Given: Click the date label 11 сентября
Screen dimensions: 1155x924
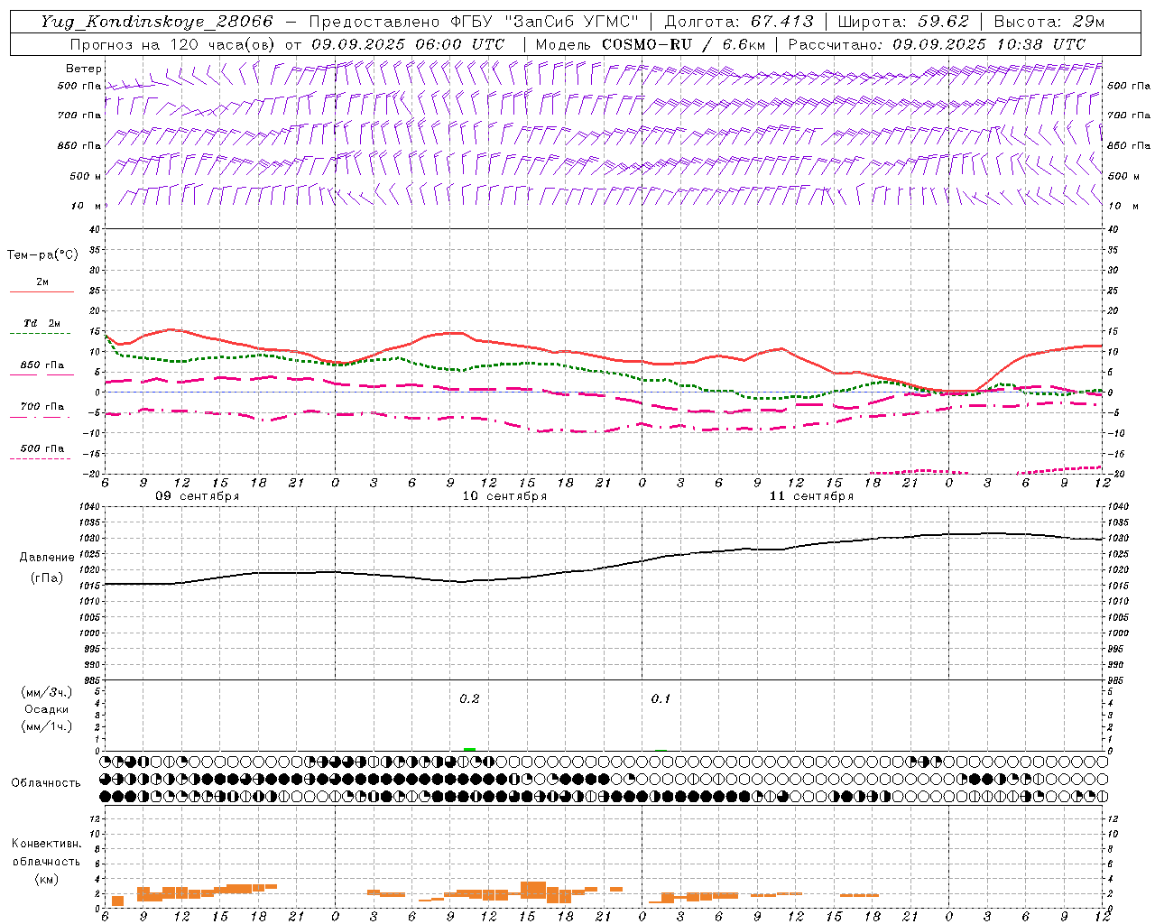Looking at the screenshot, I should [x=811, y=496].
